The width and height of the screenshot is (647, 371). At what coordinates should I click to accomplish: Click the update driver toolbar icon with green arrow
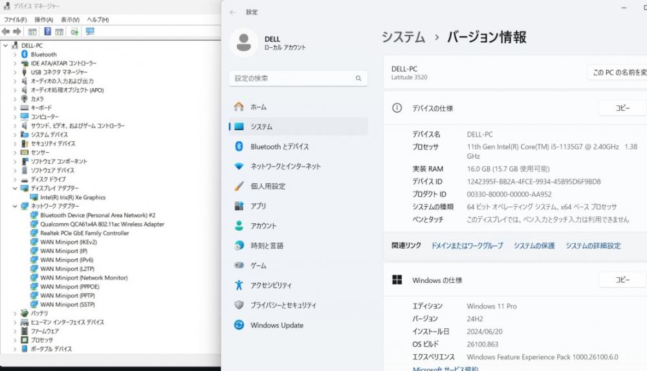pyautogui.click(x=74, y=31)
